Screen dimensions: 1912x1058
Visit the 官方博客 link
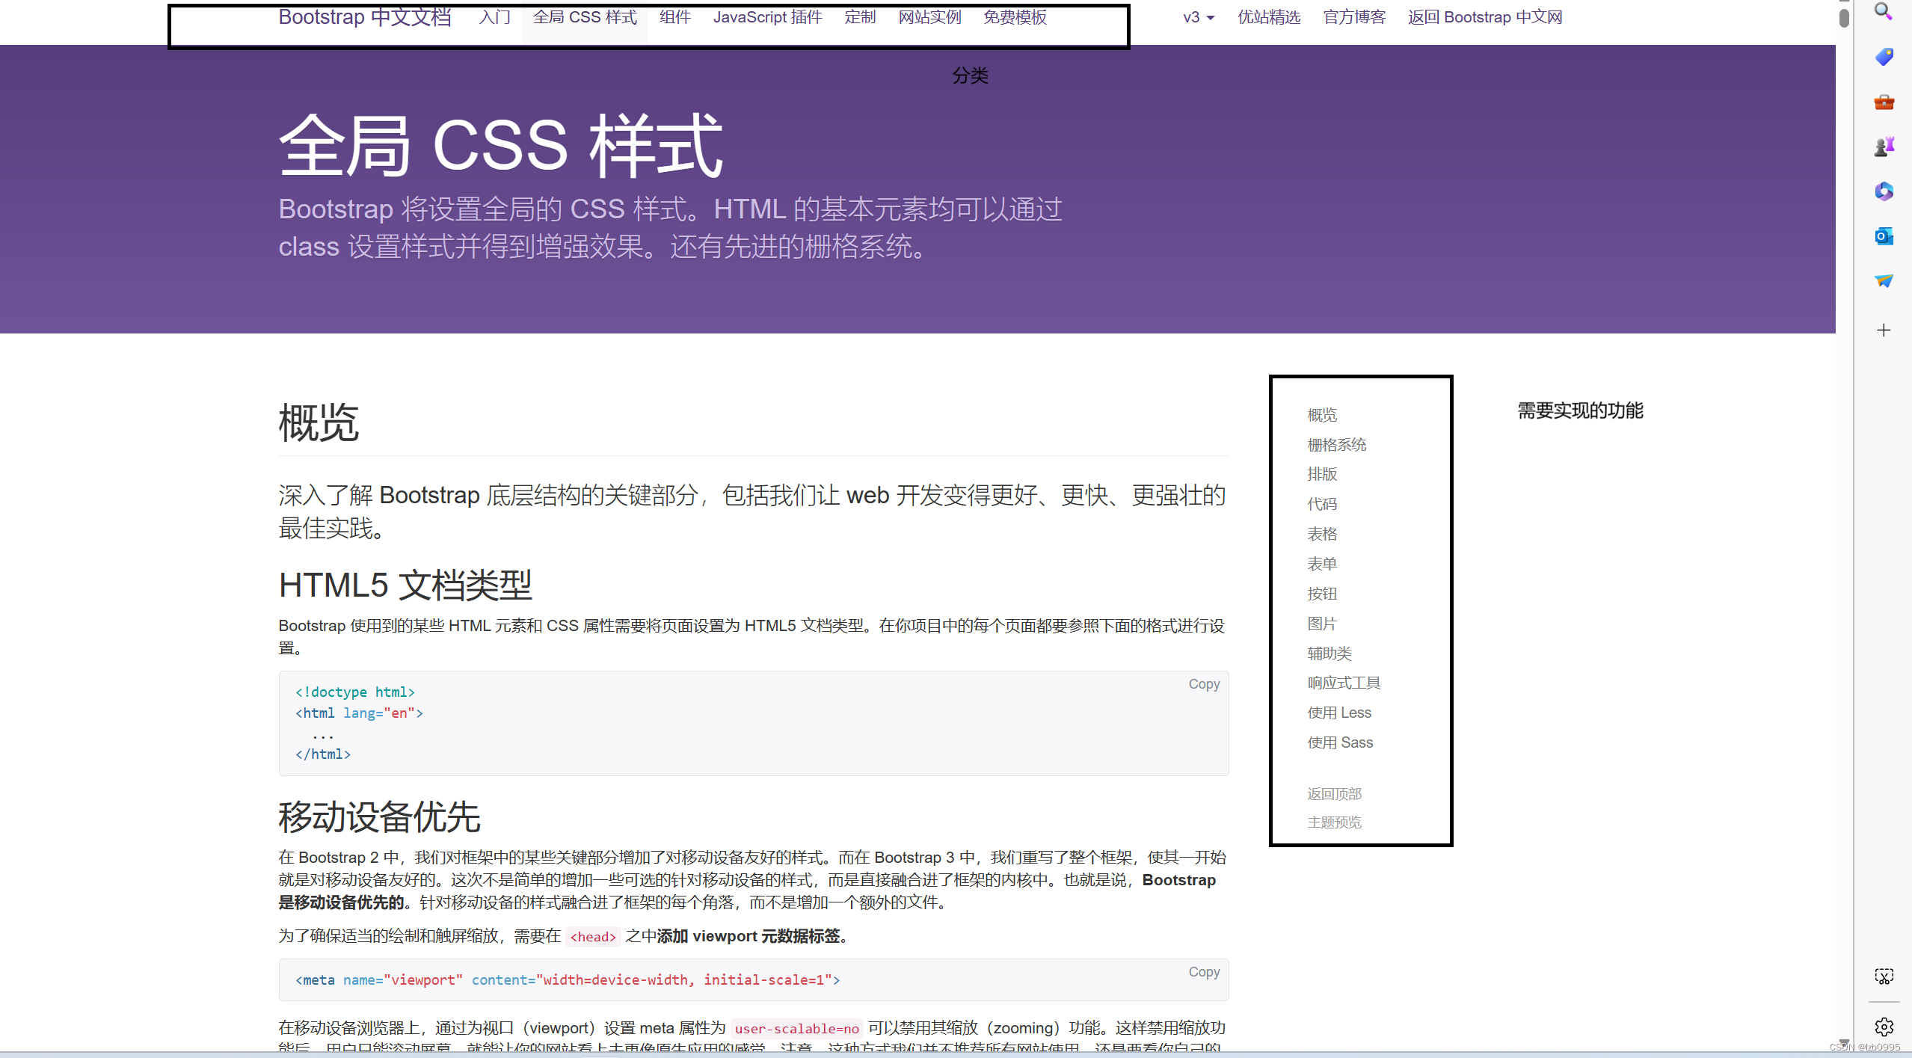(1354, 17)
